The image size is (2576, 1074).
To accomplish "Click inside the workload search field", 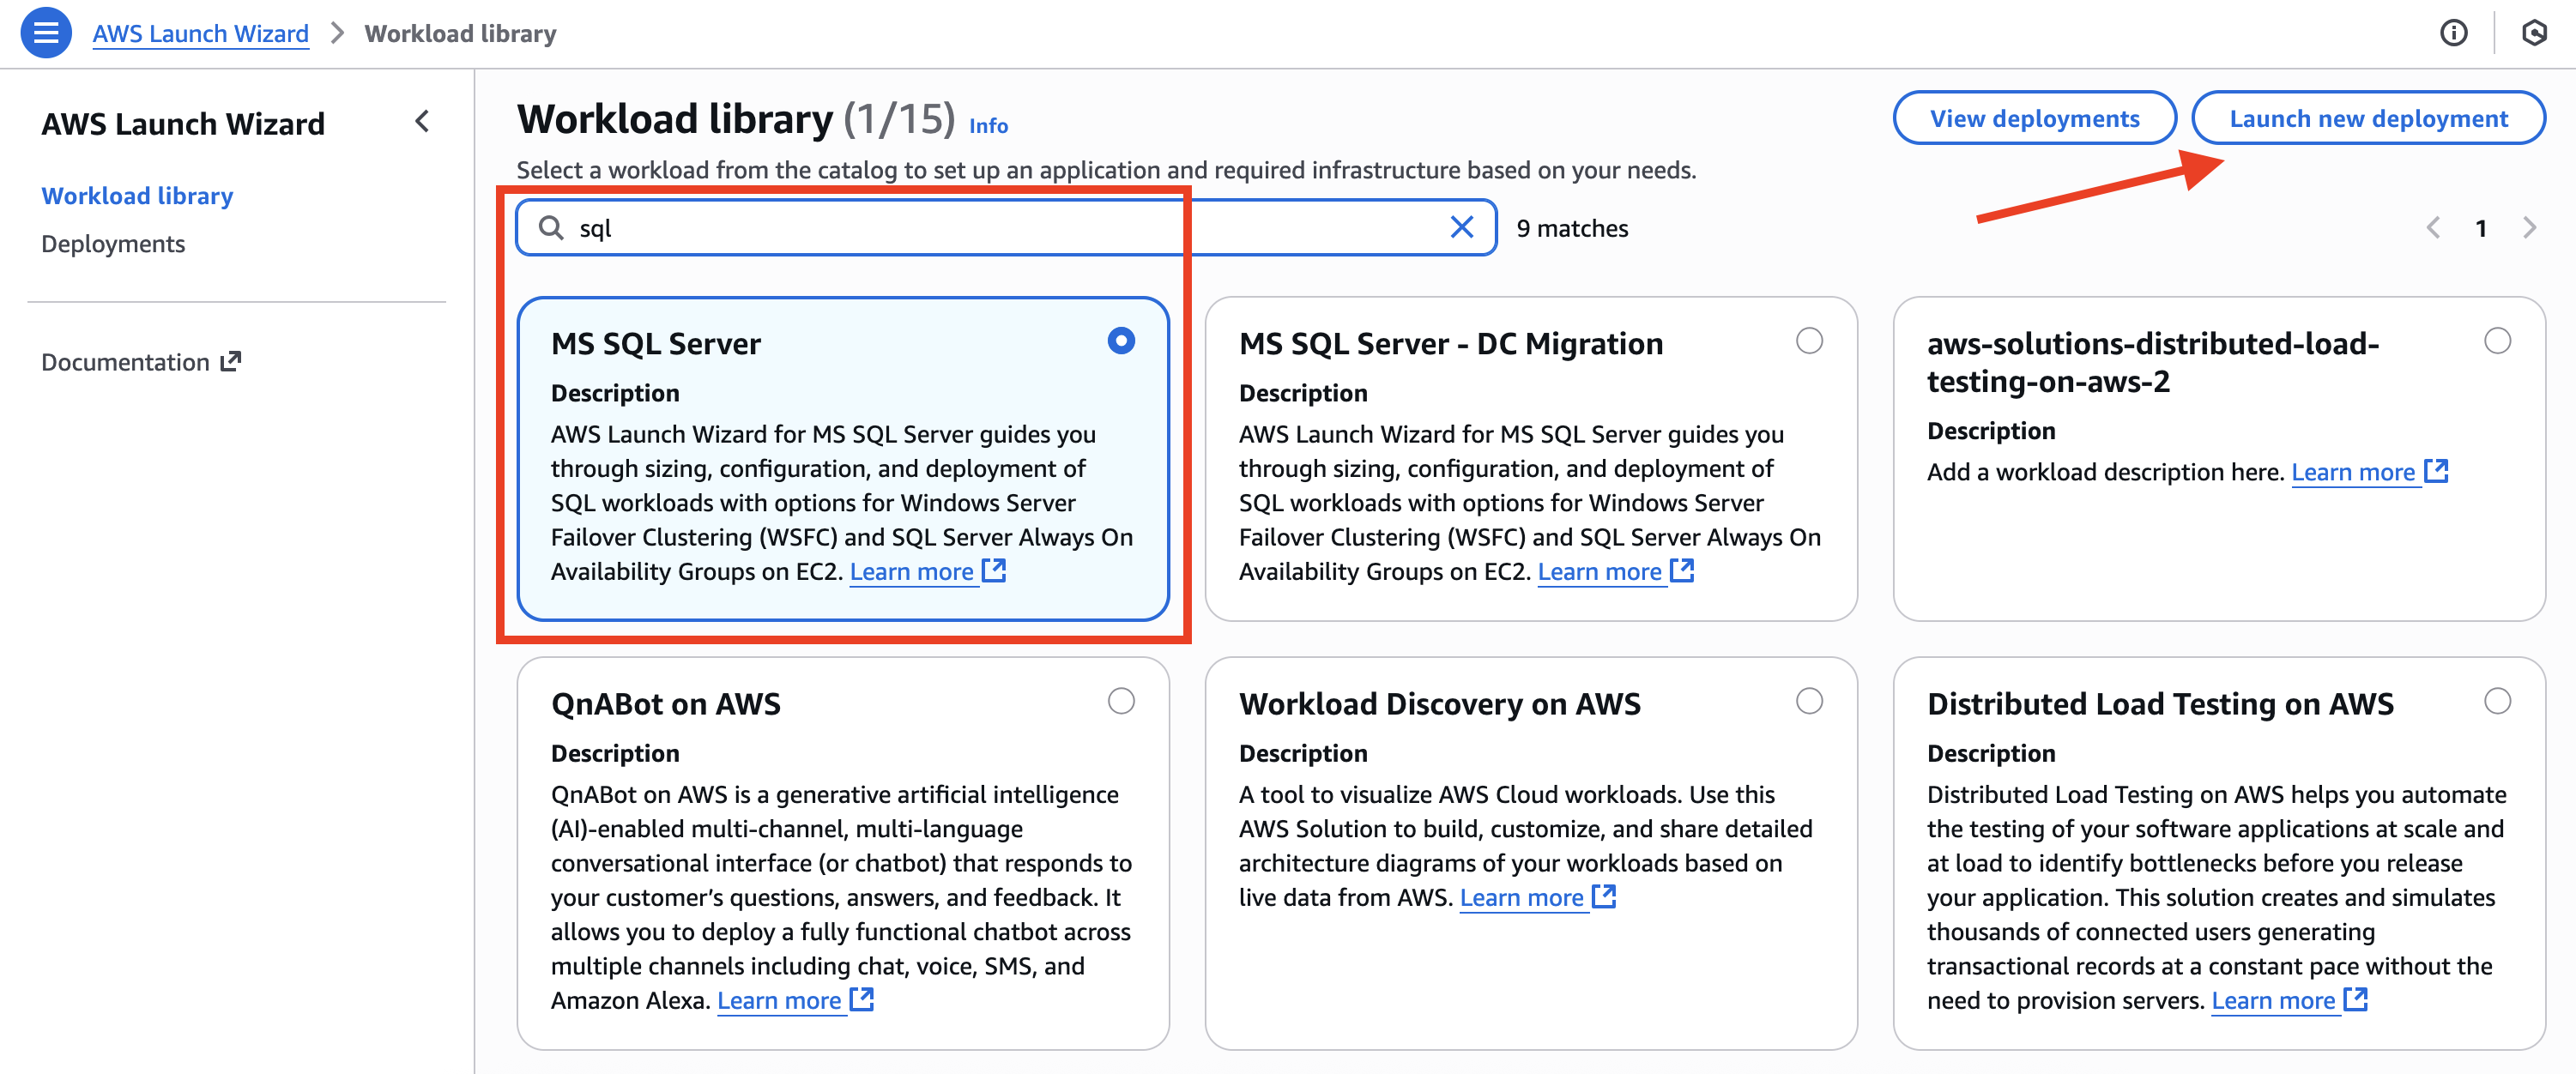I will pyautogui.click(x=900, y=227).
